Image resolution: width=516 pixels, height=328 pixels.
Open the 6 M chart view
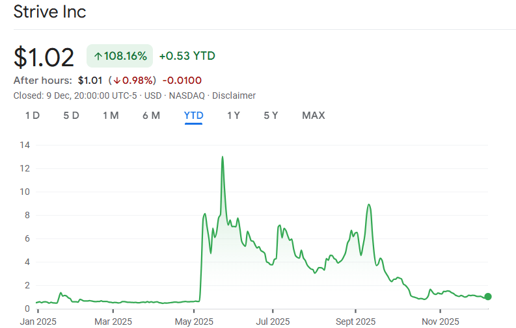coord(151,116)
